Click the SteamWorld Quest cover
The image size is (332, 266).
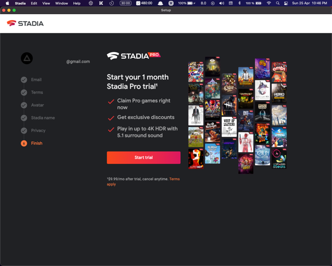(229, 84)
